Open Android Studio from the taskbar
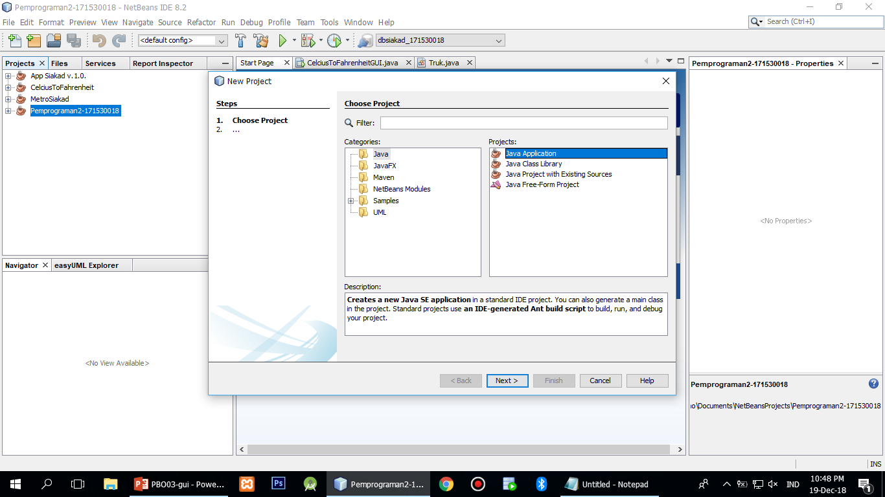 tap(311, 484)
